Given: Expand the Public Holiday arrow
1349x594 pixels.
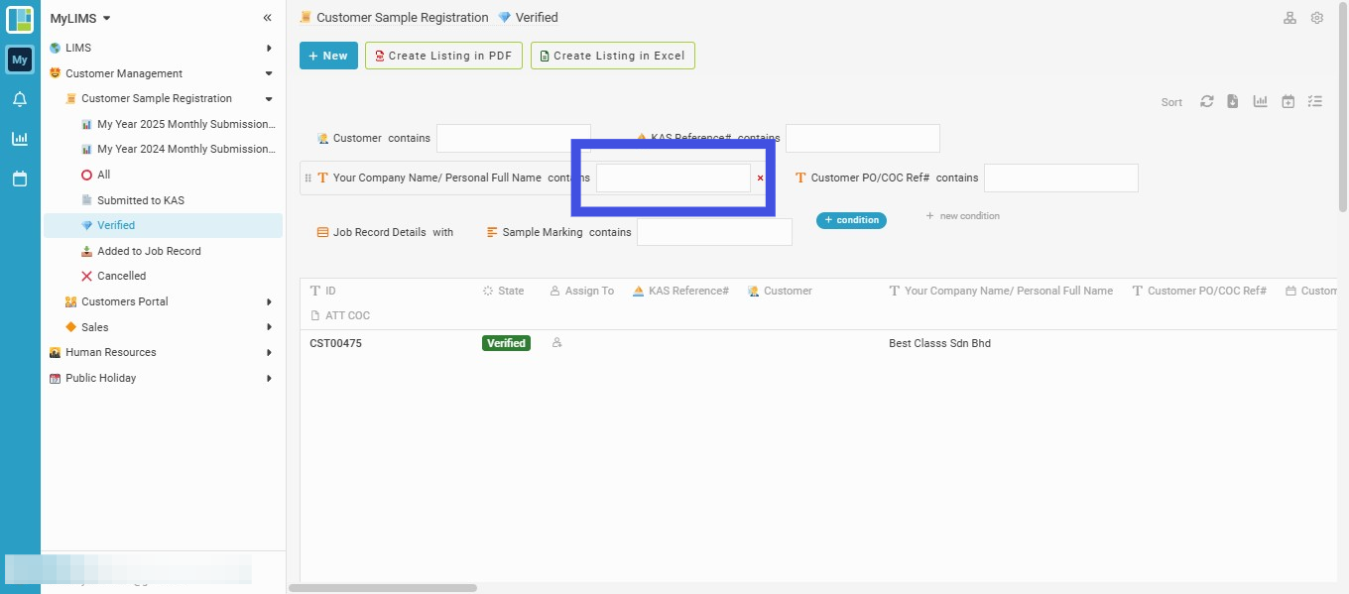Looking at the screenshot, I should [269, 378].
